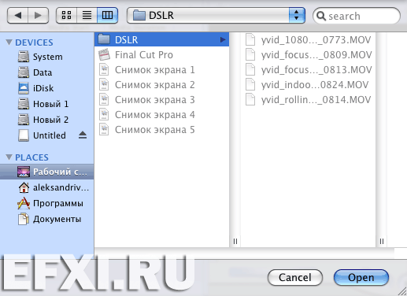Screen dimensions: 407x296
Task: Click the home folder house icon
Action: click(x=24, y=187)
